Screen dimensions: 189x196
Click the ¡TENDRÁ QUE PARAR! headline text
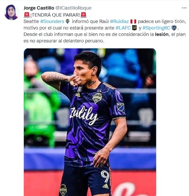[55, 15]
